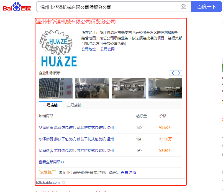Click 1台 in the 苏打饼包装机 row
Screen dimensions: 223x192
(x=139, y=151)
